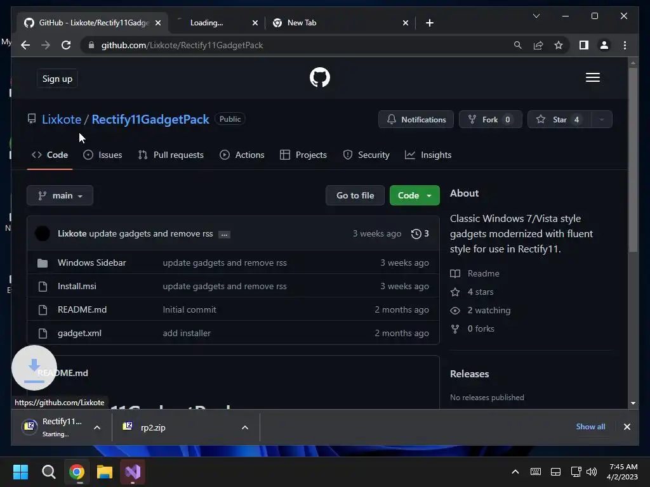This screenshot has width=650, height=487.
Task: Open the Install.msi file
Action: point(77,286)
